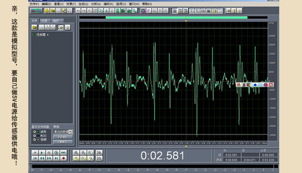
Task: Select the 无标题 file in the list
Action: [x=41, y=35]
